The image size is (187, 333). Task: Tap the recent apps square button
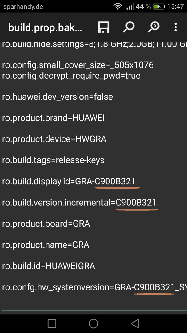(52, 323)
